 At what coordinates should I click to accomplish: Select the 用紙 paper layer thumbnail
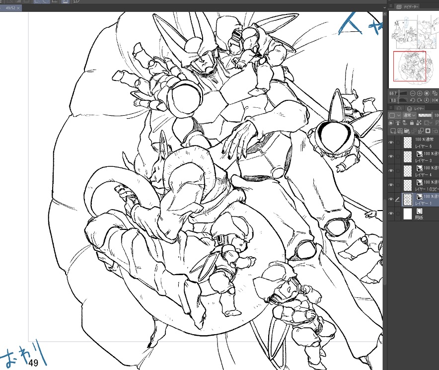pos(408,214)
